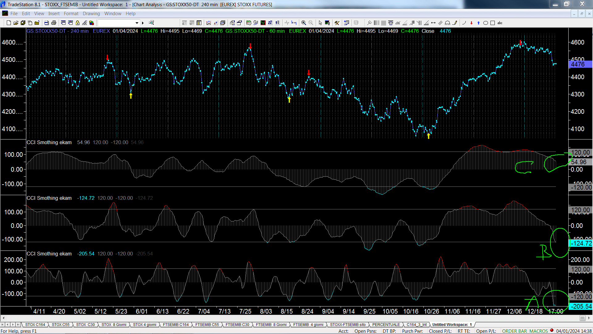Select the blue up arrow tool

click(478, 23)
